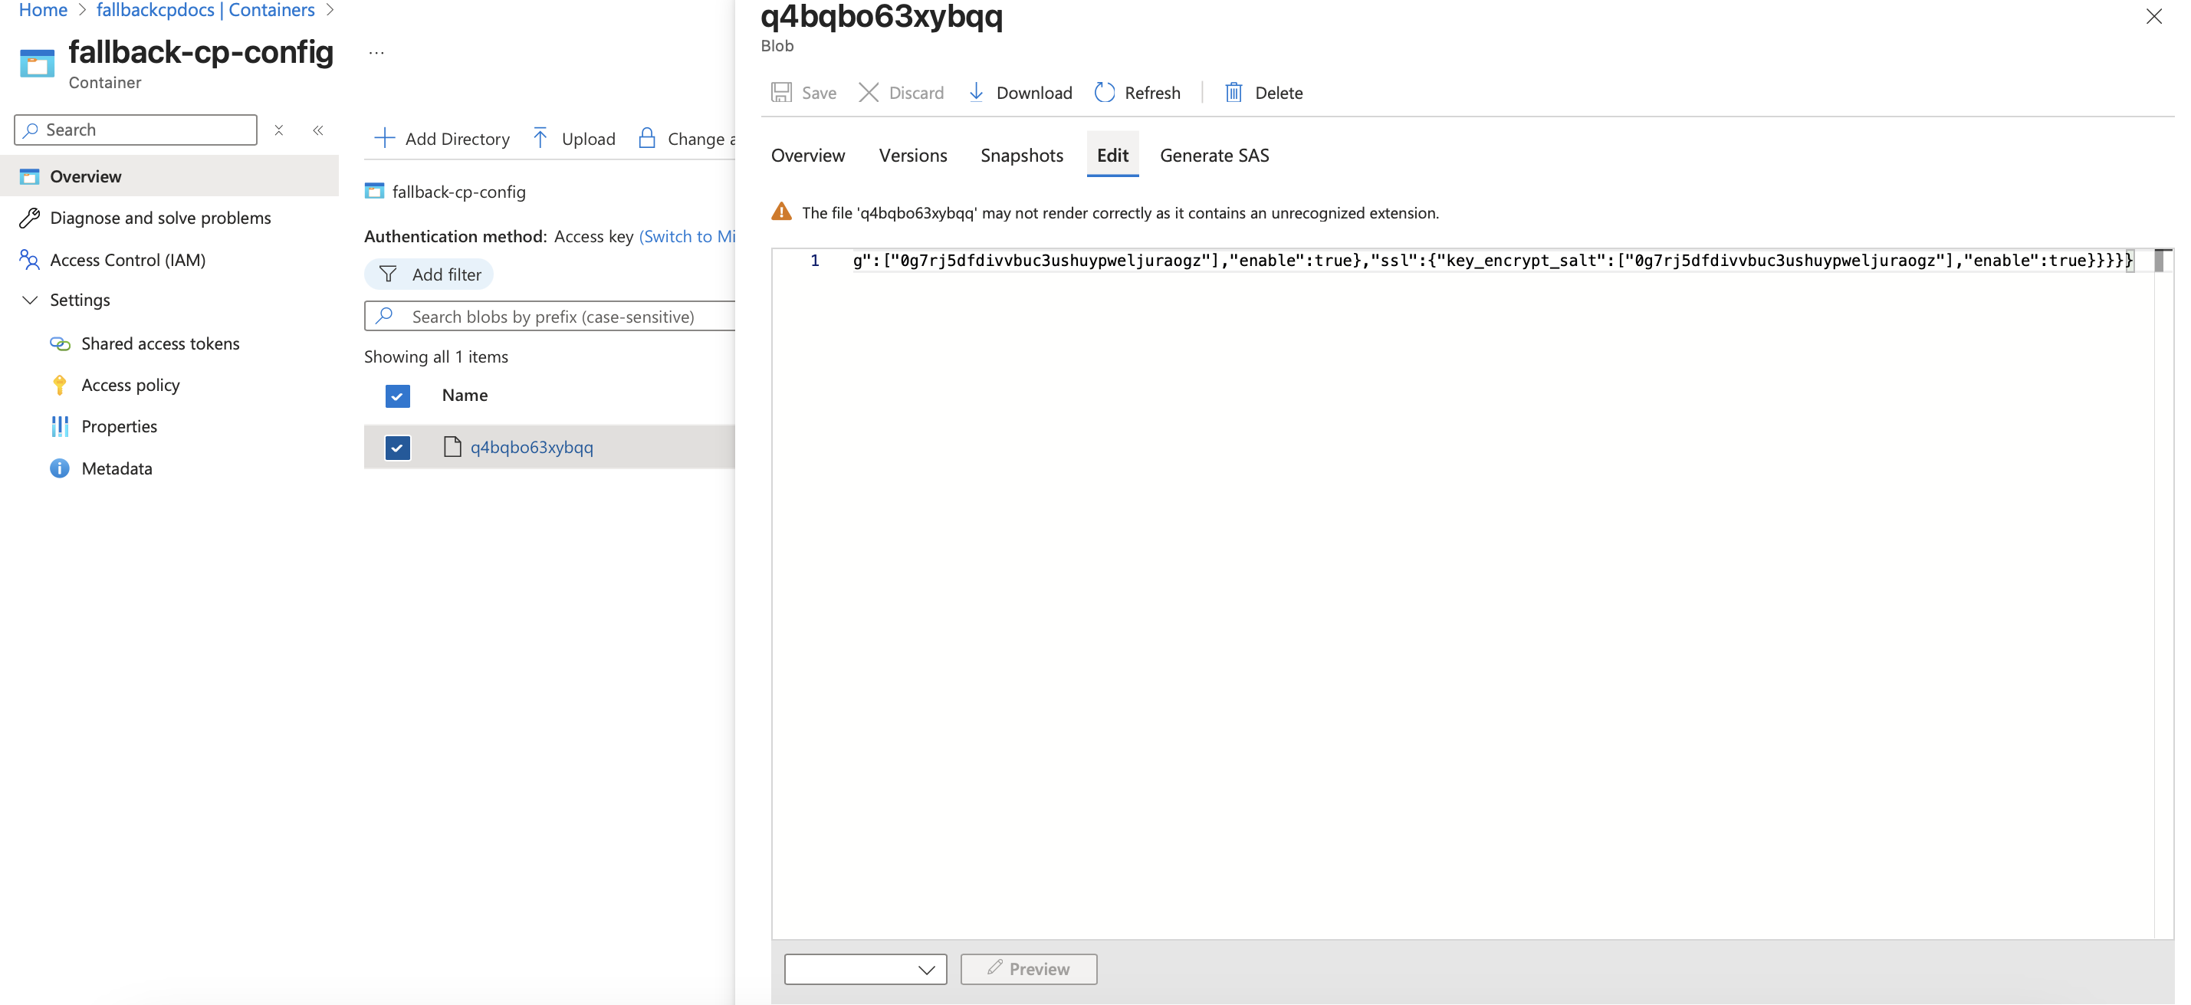Open the Access policy settings
Viewport: 2191px width, 1005px height.
[x=133, y=384]
